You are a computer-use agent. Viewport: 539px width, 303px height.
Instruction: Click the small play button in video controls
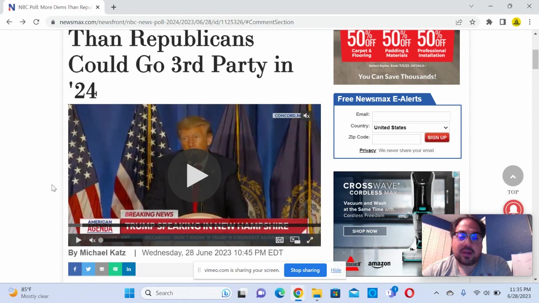click(78, 240)
